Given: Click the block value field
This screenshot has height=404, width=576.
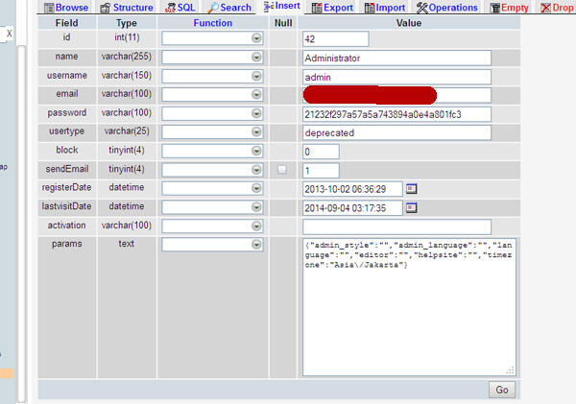Looking at the screenshot, I should pyautogui.click(x=321, y=152).
